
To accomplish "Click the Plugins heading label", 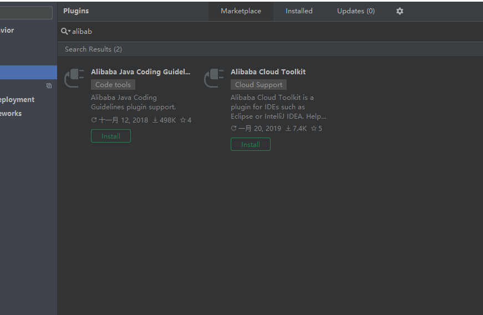I will tap(76, 11).
